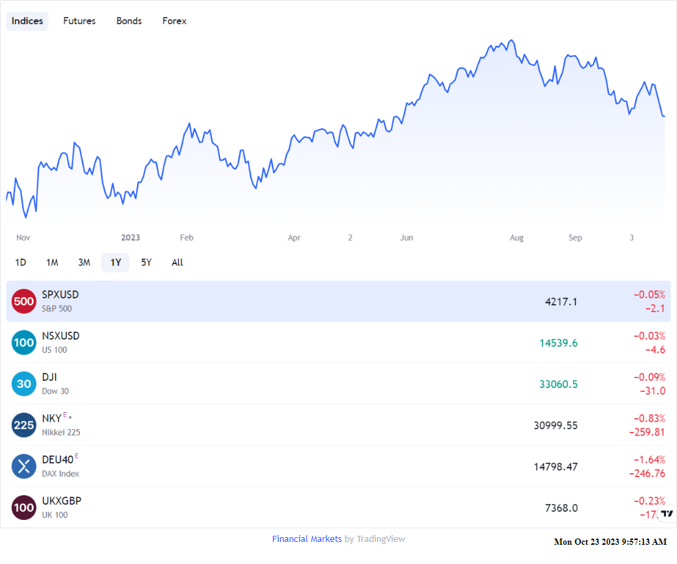
Task: Switch to the Indices tab
Action: point(28,21)
